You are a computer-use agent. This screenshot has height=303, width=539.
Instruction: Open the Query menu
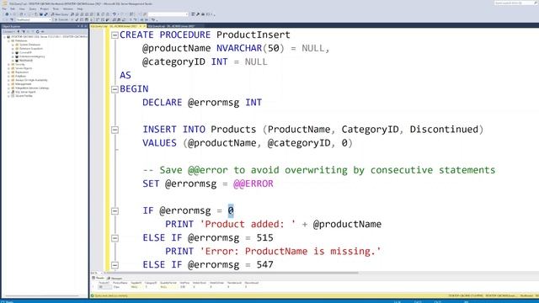pyautogui.click(x=33, y=9)
